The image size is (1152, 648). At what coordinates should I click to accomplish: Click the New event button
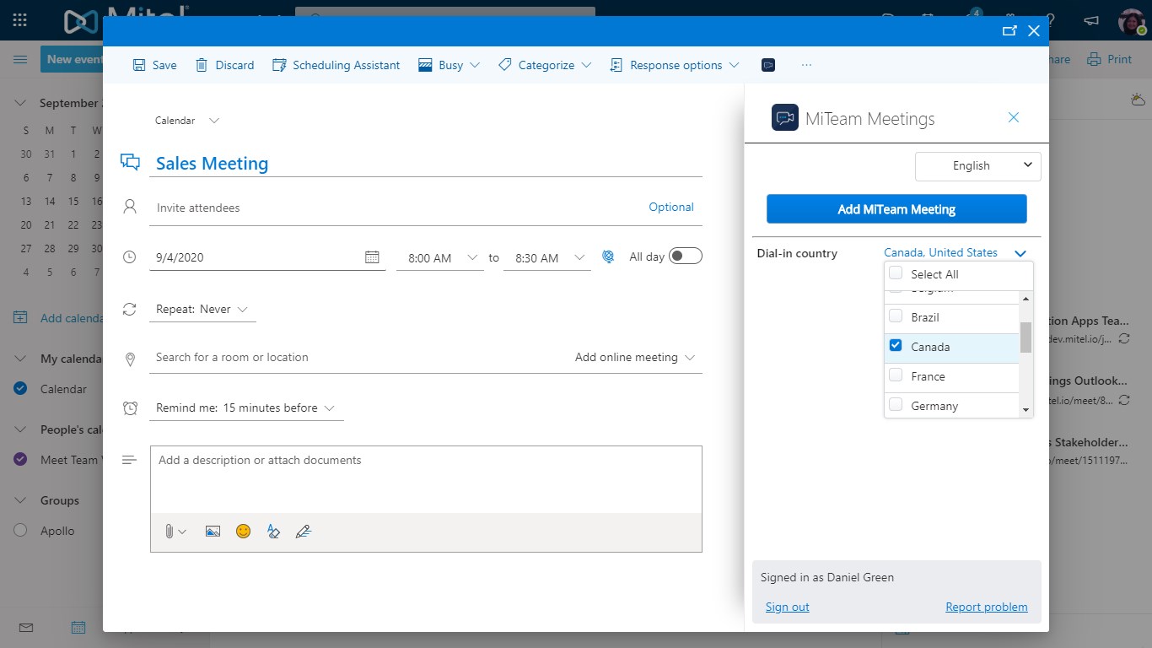click(x=72, y=59)
